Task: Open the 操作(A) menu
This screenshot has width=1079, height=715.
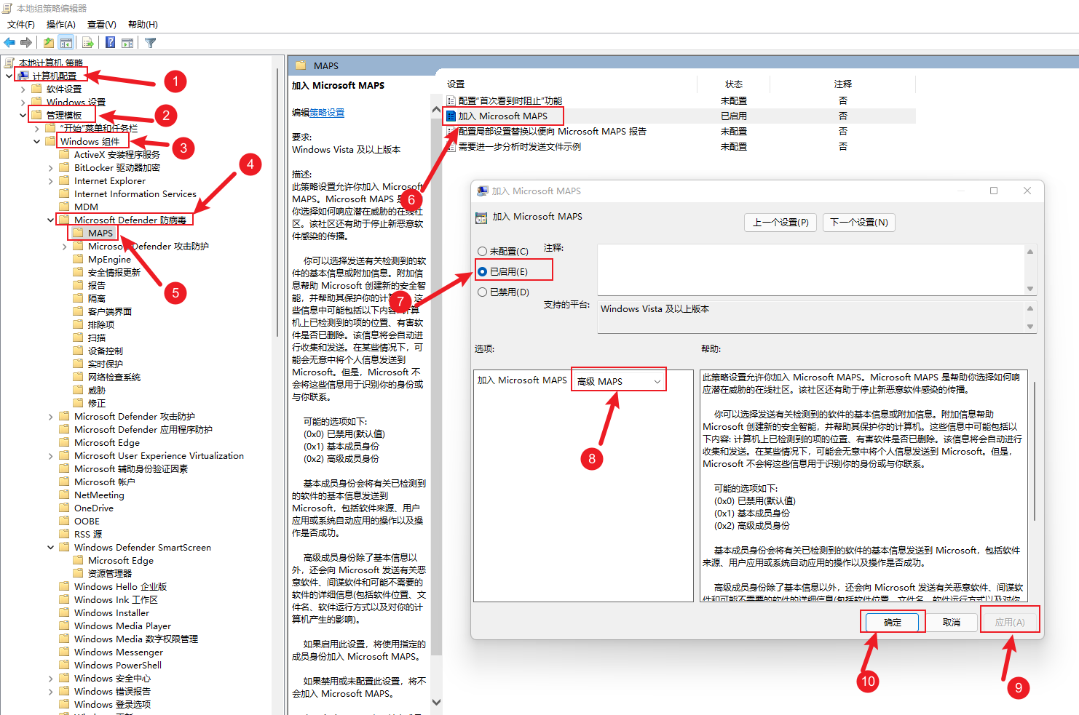Action: [61, 24]
